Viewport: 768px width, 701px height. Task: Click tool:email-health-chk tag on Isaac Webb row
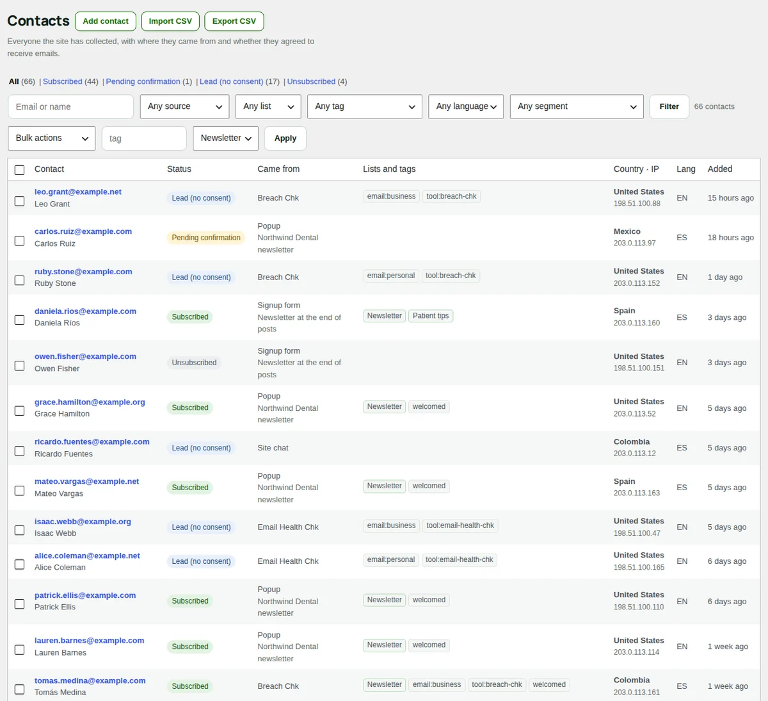[x=460, y=526]
